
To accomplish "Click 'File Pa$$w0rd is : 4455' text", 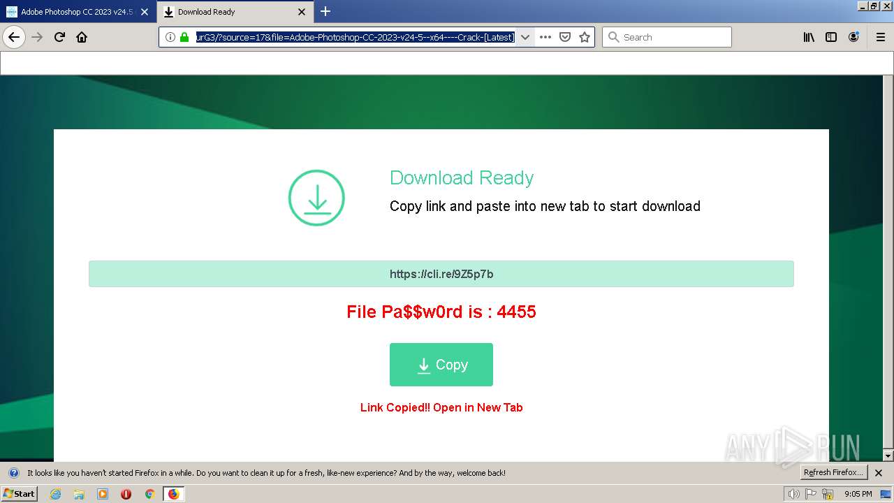I will pos(441,312).
